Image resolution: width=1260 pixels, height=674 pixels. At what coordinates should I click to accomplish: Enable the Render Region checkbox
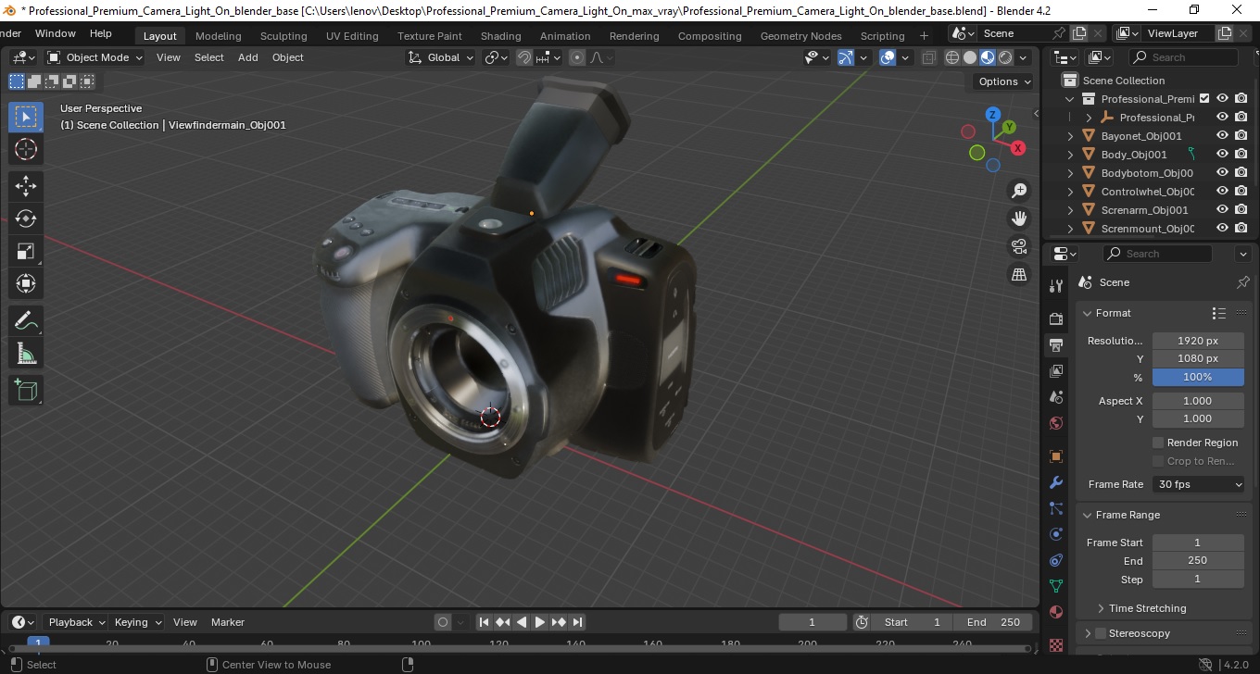tap(1158, 443)
